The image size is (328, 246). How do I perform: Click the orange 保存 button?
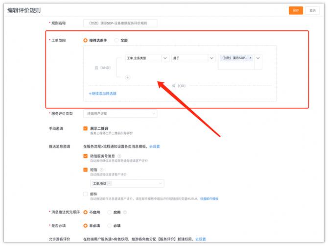(x=296, y=10)
